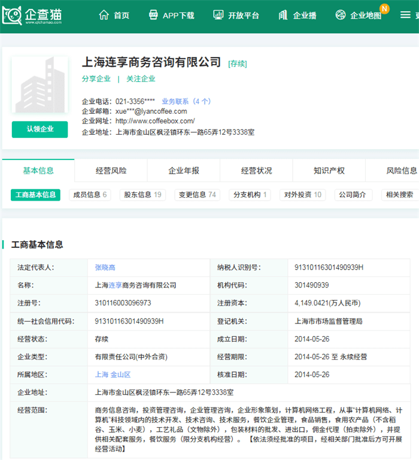The height and width of the screenshot is (460, 419).
Task: Switch to the 经营状况 tab
Action: pos(257,171)
